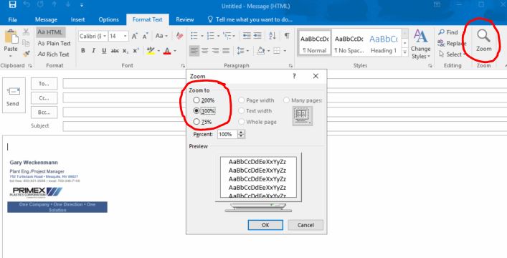This screenshot has height=258, width=507.
Task: Click the Zoom magnifier ribbon button
Action: [x=484, y=40]
